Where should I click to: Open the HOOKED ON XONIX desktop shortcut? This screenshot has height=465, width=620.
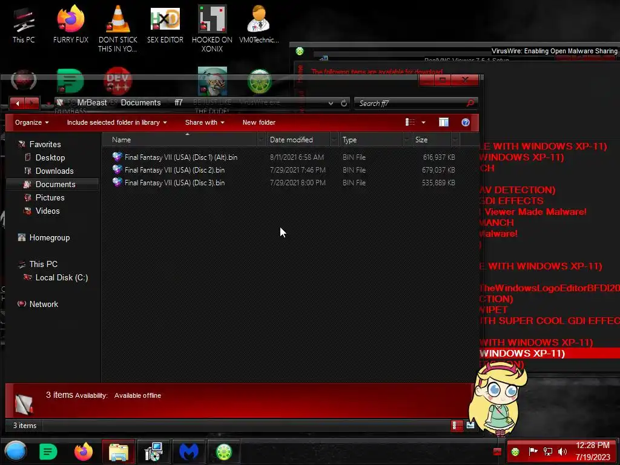(212, 28)
